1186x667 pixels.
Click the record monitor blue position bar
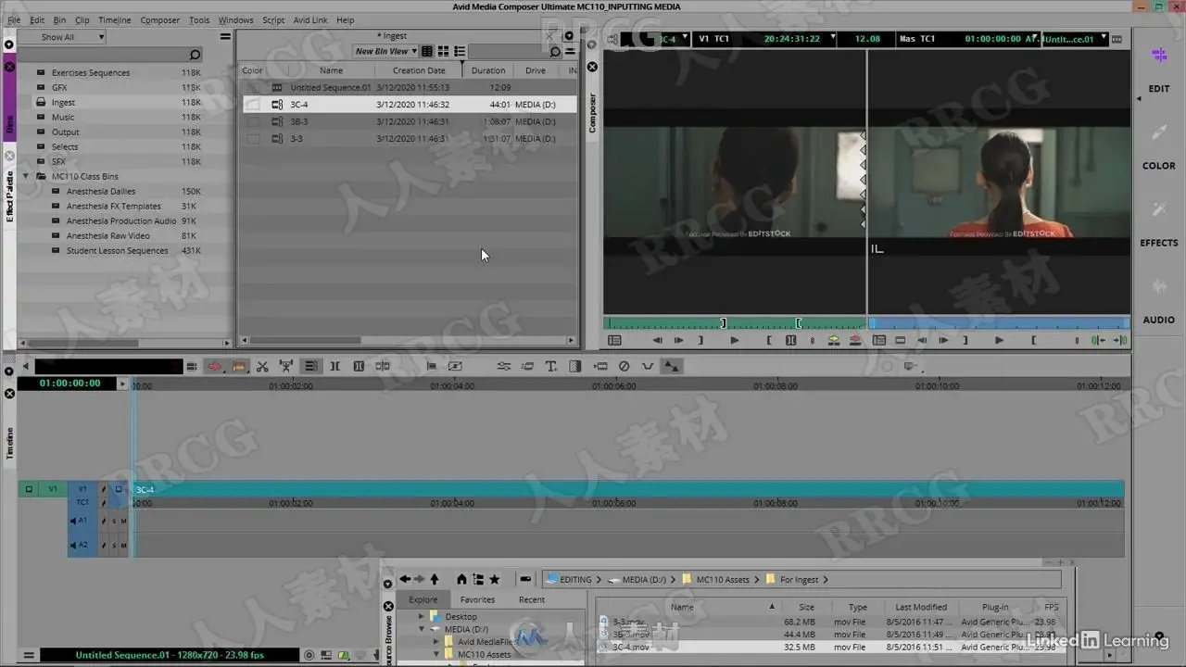(x=999, y=323)
